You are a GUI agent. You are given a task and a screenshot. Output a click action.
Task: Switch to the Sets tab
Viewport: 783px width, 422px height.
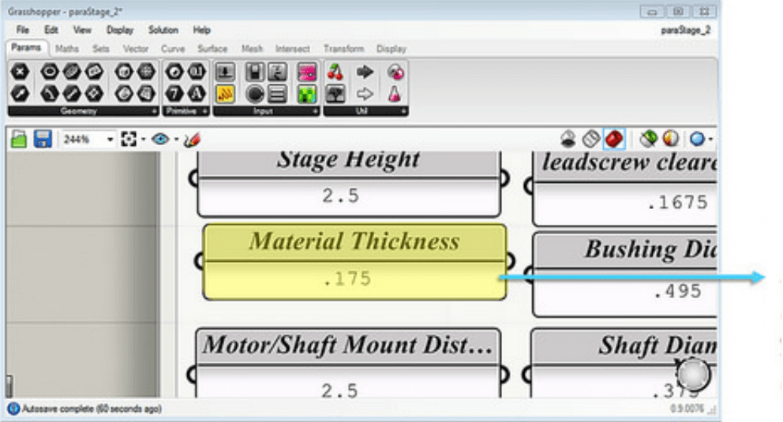click(100, 49)
